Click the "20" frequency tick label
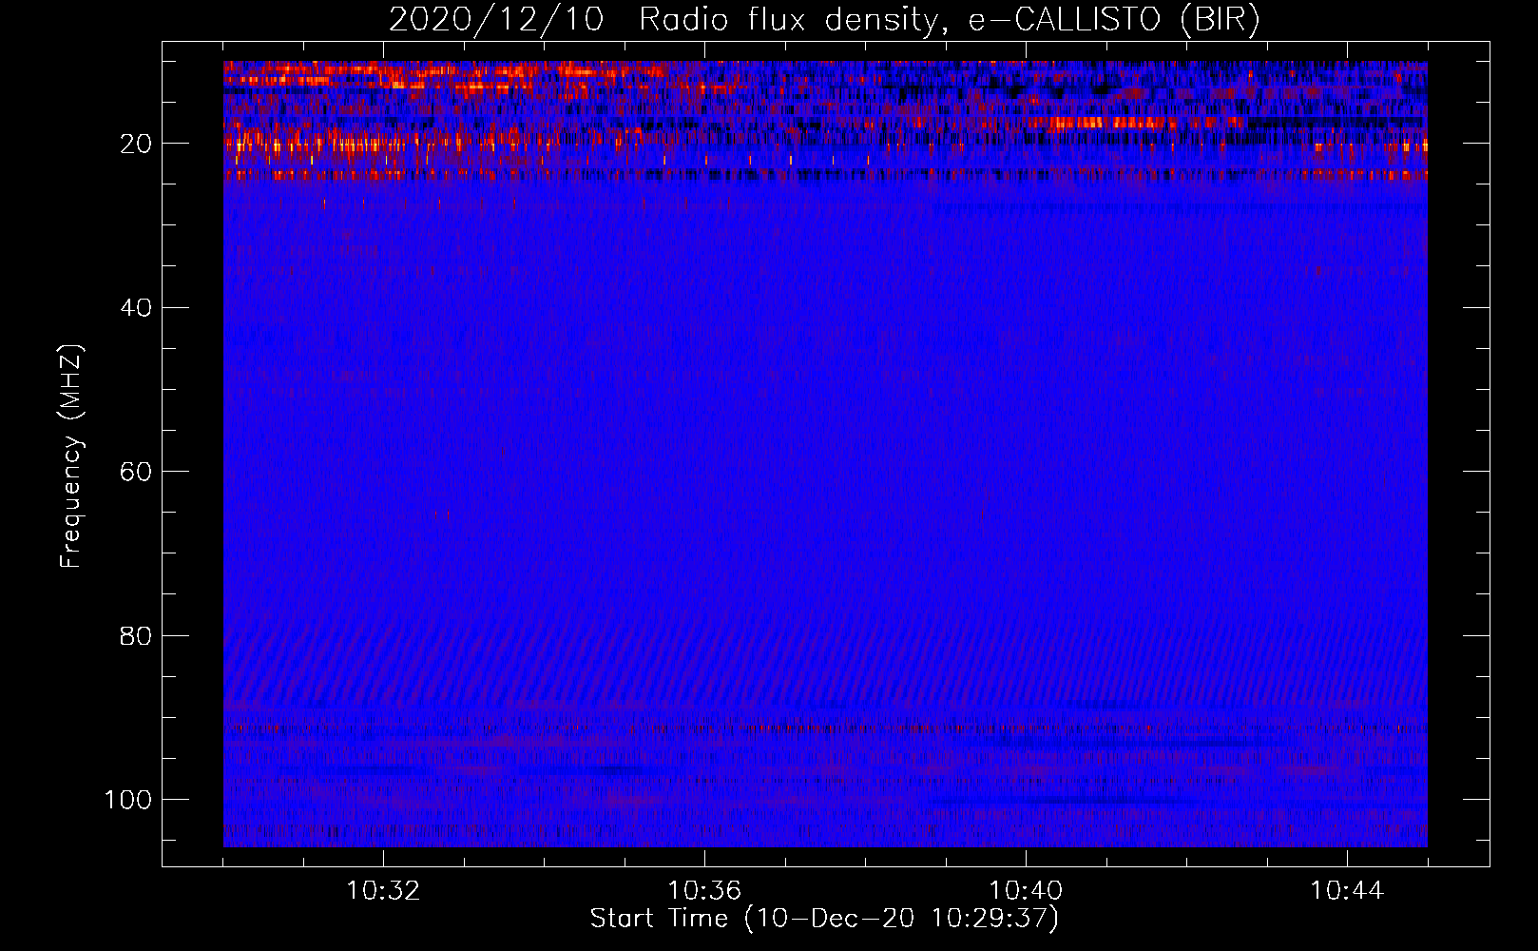Viewport: 1538px width, 951px height. coord(137,144)
